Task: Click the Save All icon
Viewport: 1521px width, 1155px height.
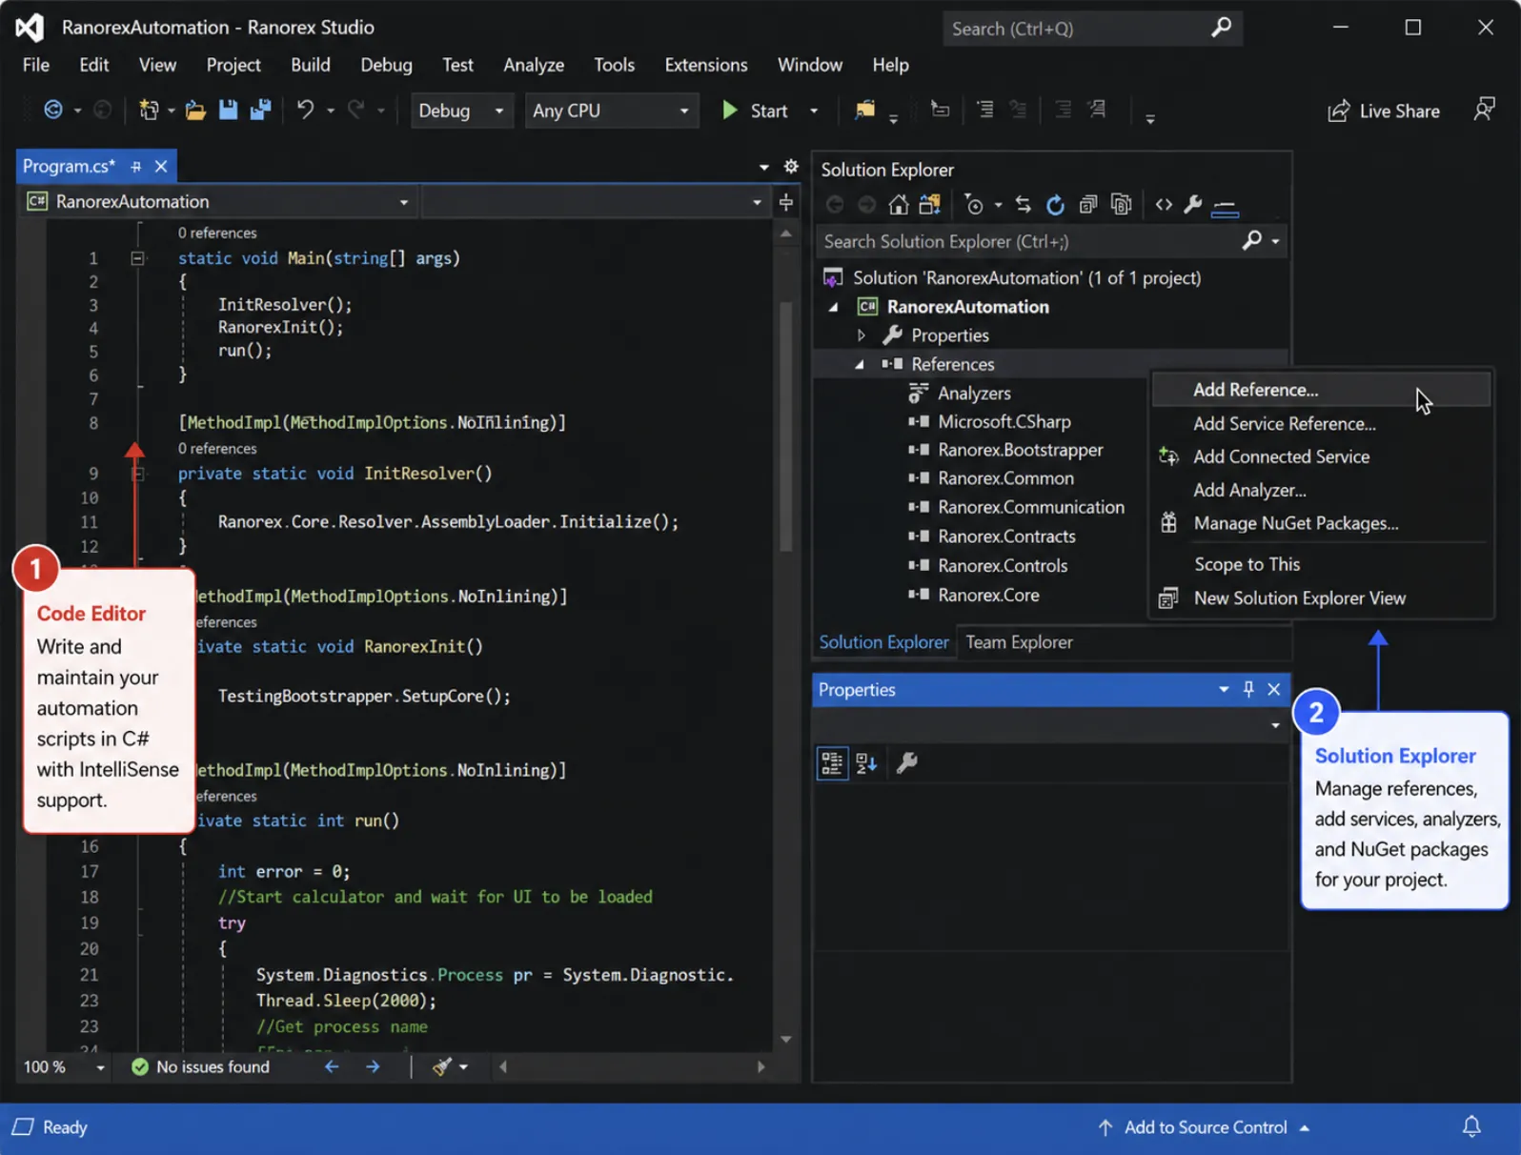Action: coord(260,111)
